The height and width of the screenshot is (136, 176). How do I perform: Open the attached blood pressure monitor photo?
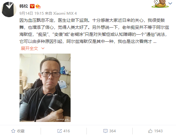pyautogui.click(x=45, y=88)
